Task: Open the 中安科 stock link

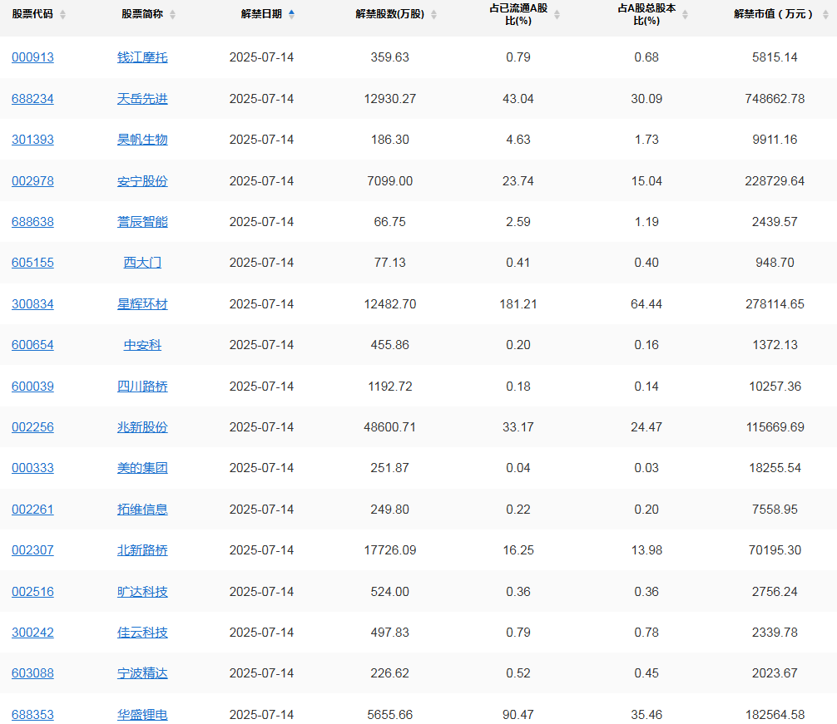Action: pyautogui.click(x=142, y=345)
